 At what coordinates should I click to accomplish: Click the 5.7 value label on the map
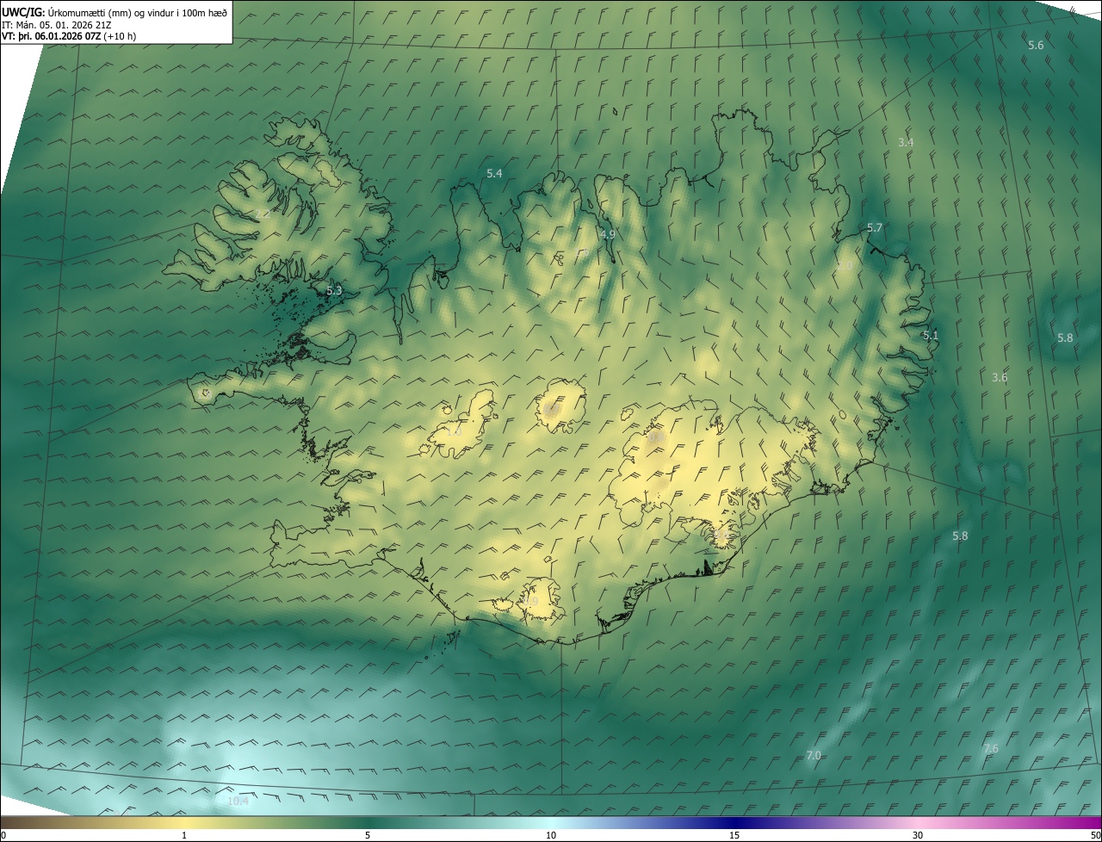875,227
